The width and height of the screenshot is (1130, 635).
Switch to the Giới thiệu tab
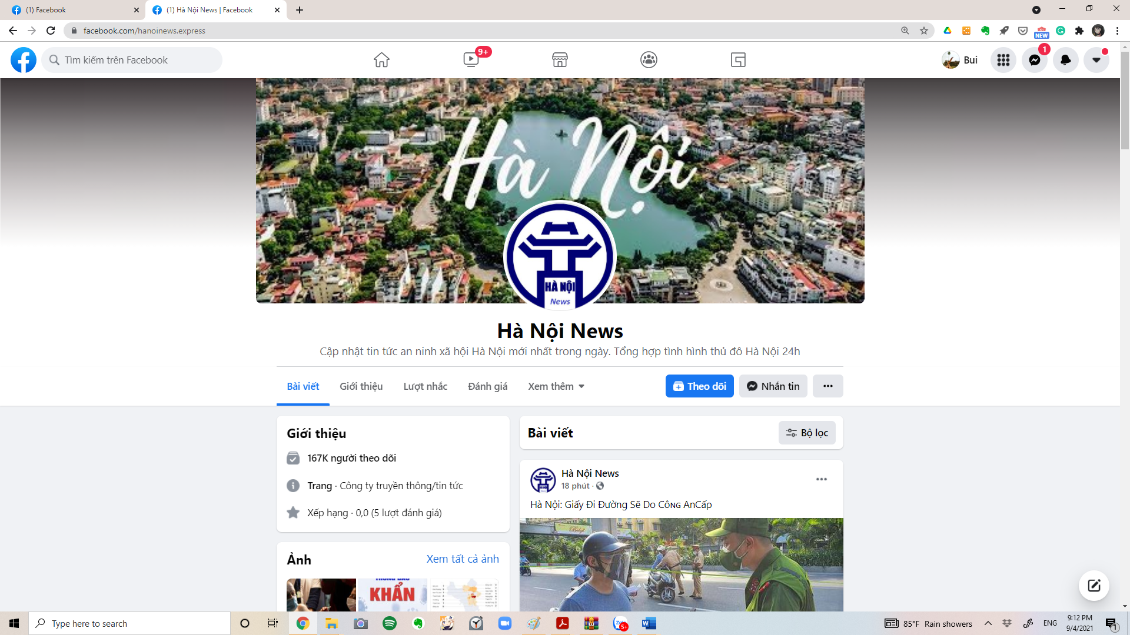pos(361,386)
